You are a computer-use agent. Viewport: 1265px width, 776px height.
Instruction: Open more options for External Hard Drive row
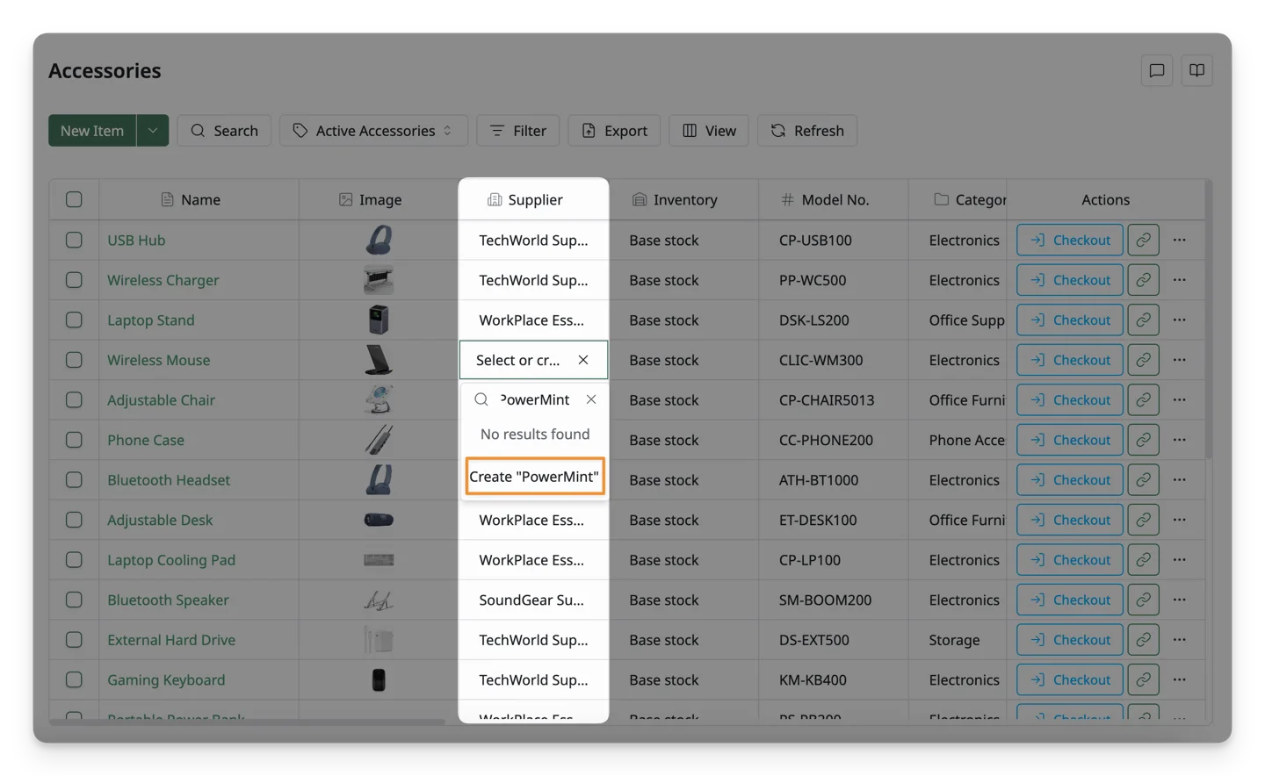[x=1179, y=640]
